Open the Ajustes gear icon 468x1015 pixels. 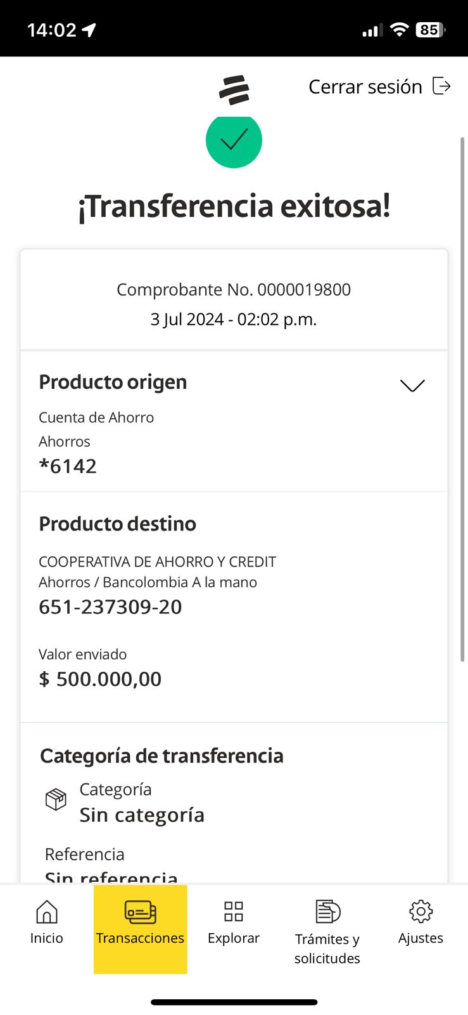[x=421, y=912]
